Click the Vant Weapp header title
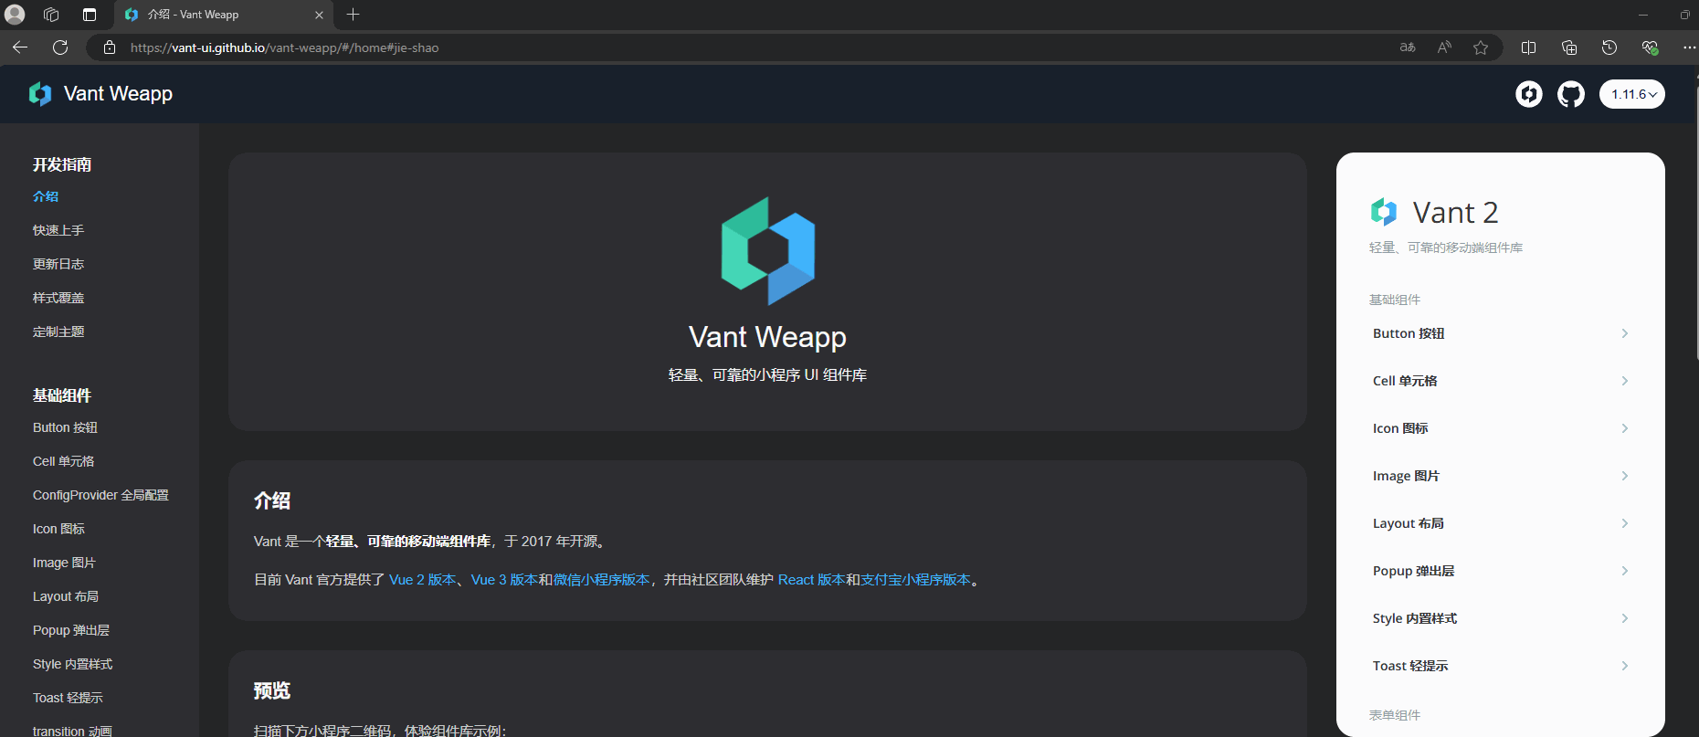 click(x=118, y=94)
